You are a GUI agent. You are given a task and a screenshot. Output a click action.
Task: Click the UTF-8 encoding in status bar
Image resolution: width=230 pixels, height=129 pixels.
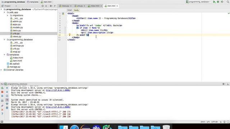click(x=215, y=122)
